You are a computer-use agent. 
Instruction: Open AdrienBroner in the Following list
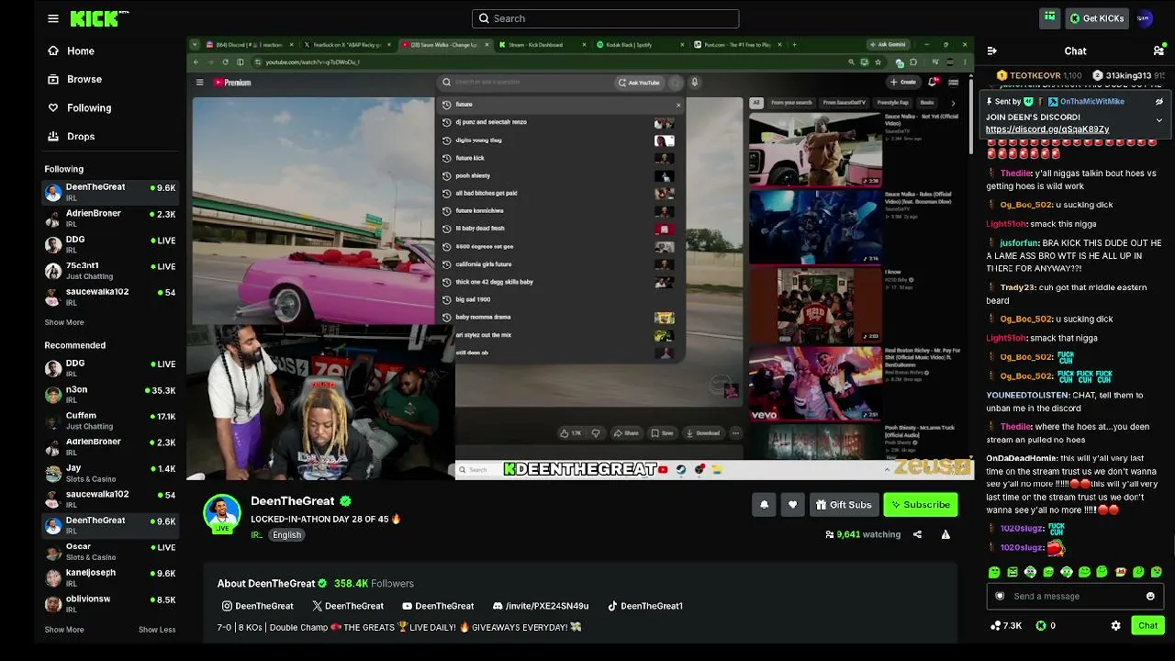pyautogui.click(x=110, y=218)
